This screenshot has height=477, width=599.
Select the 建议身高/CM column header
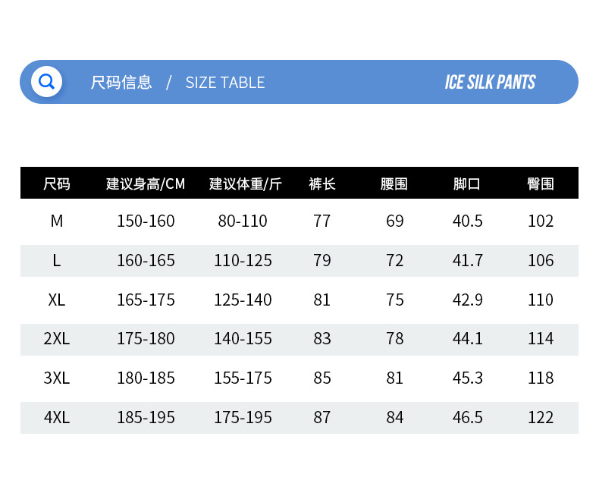pos(146,184)
